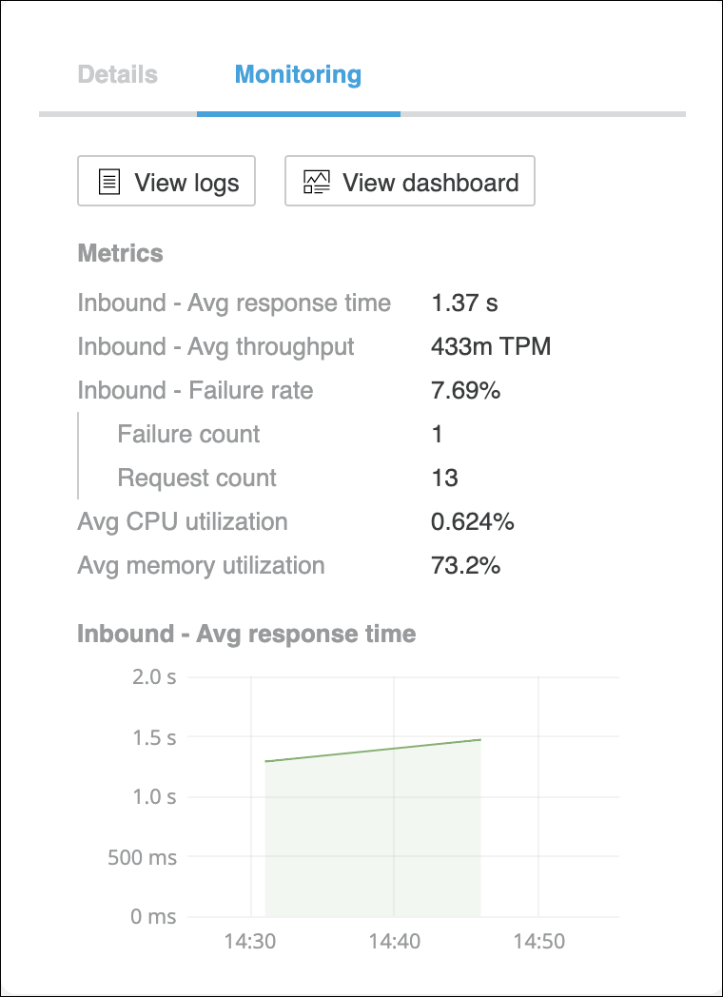Click the logs document icon
Viewport: 723px width, 997px height.
pos(110,183)
